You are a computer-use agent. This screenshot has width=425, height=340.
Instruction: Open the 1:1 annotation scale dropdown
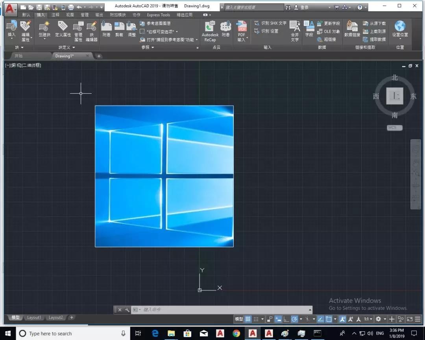tap(368, 319)
